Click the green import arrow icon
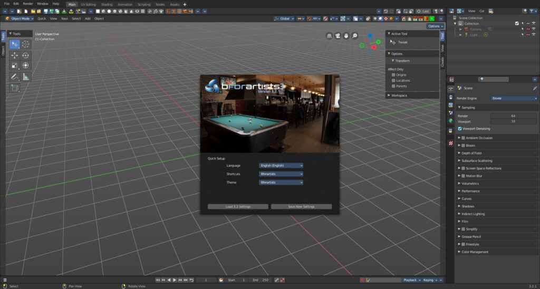This screenshot has height=289, width=540. click(64, 12)
